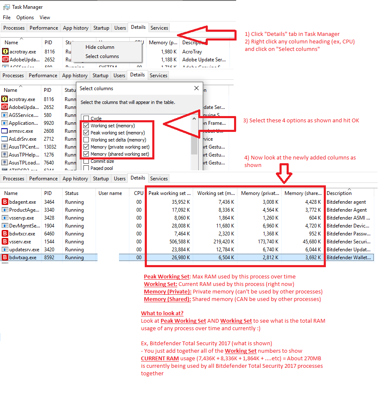
Task: Sort by User name column header
Action: [x=112, y=193]
